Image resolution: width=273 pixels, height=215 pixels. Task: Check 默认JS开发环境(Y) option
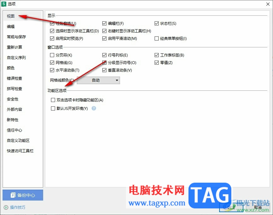(53, 109)
